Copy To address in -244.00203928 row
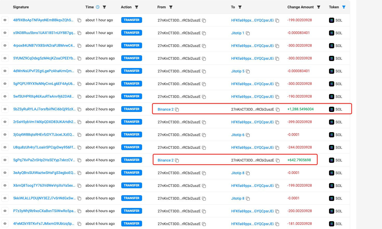382x229 pixels. coord(277,147)
